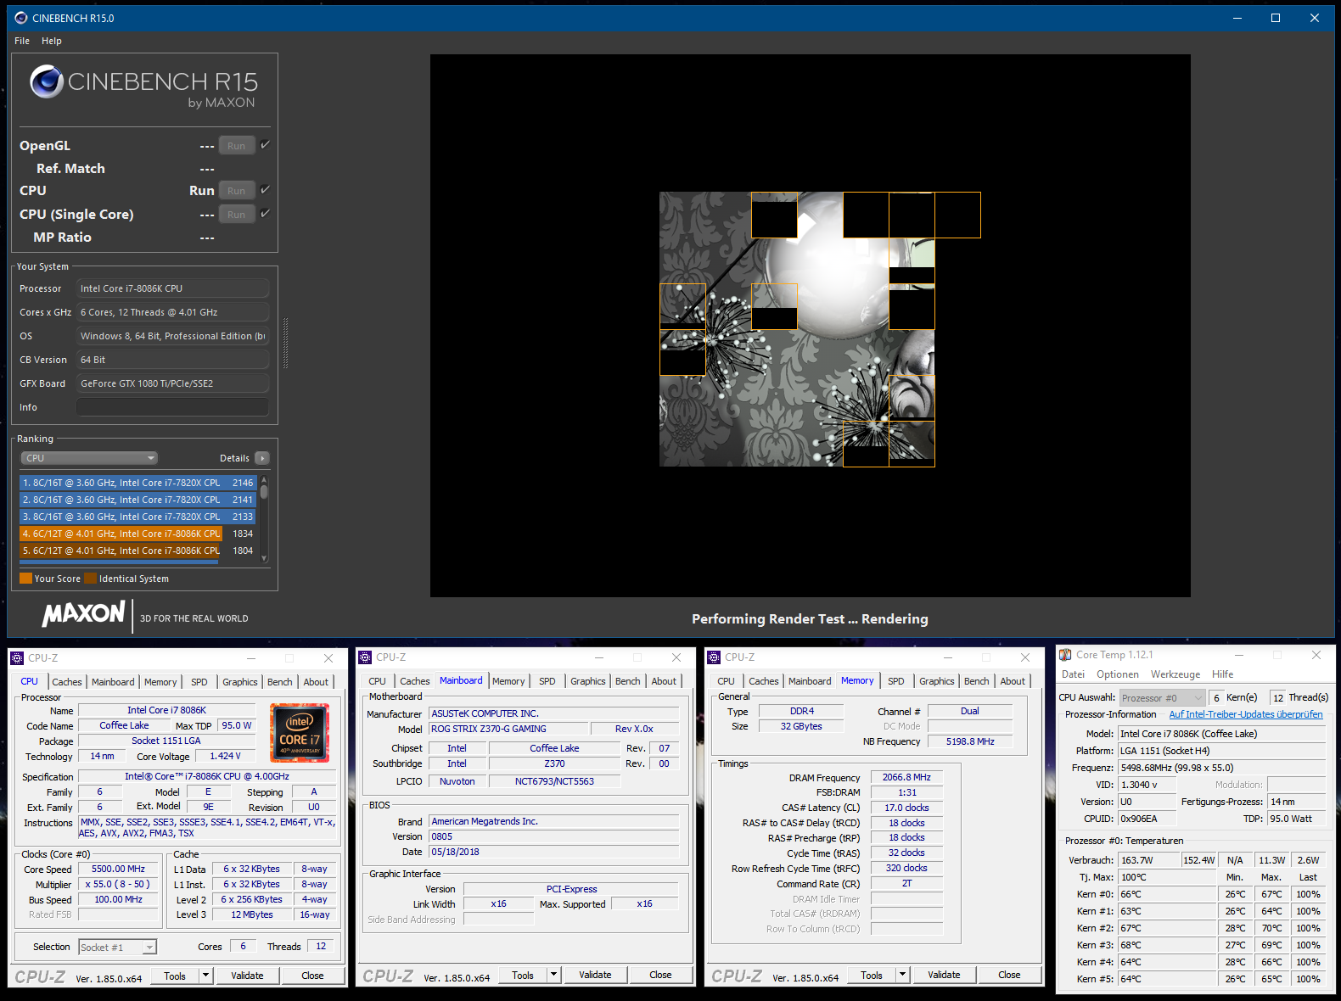Click the Intel Core i7 badge image
The height and width of the screenshot is (1001, 1341).
pos(300,733)
